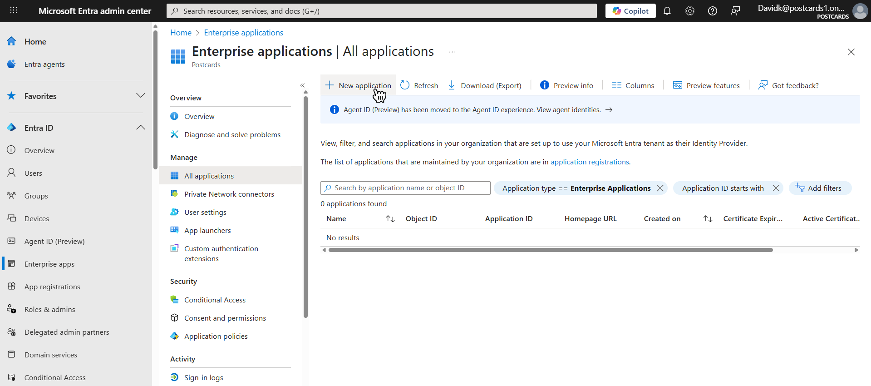Open Preview info

566,85
